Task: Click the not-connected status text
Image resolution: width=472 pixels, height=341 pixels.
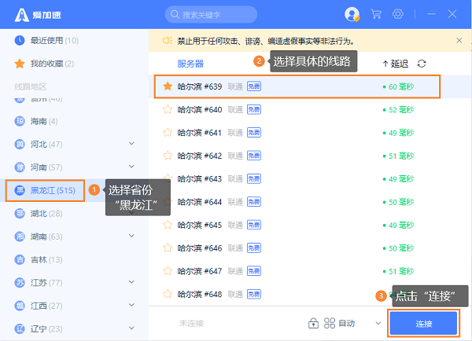Action: pyautogui.click(x=191, y=323)
